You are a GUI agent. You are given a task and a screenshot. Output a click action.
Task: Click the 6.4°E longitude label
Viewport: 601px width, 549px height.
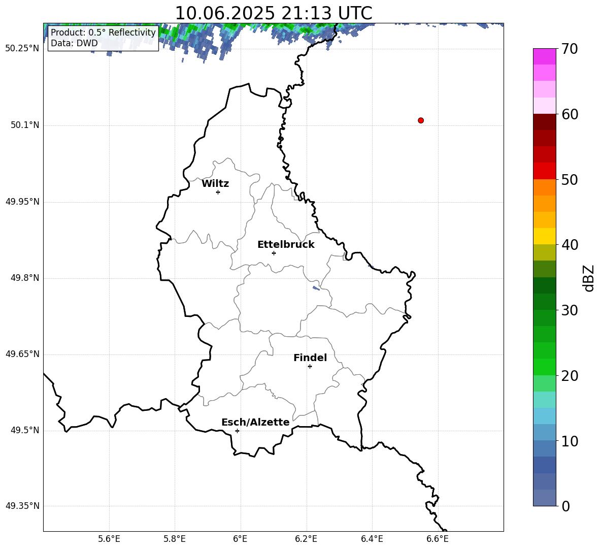click(372, 539)
